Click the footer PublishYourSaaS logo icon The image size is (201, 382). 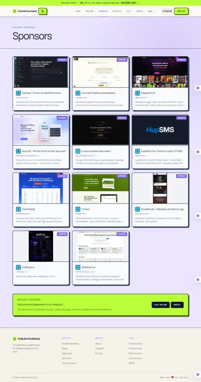[14, 339]
